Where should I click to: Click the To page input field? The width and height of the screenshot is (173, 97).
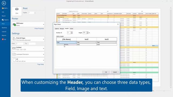(32, 44)
